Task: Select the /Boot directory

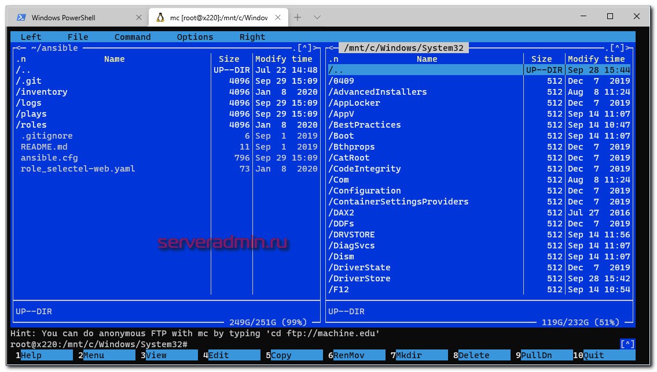Action: (x=479, y=136)
